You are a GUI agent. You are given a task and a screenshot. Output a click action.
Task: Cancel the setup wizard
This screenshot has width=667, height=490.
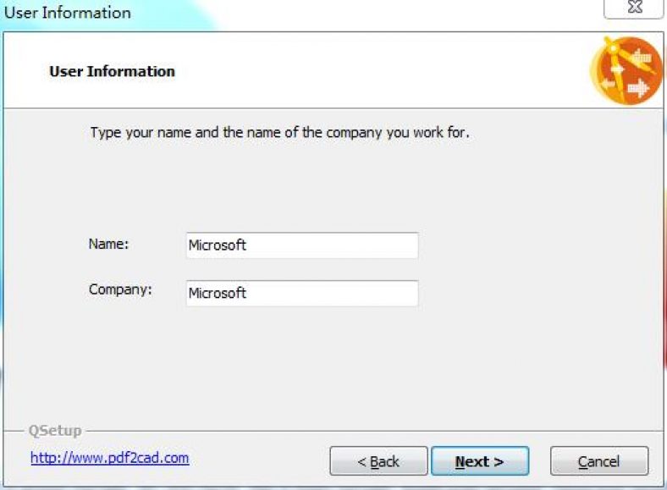tap(598, 461)
